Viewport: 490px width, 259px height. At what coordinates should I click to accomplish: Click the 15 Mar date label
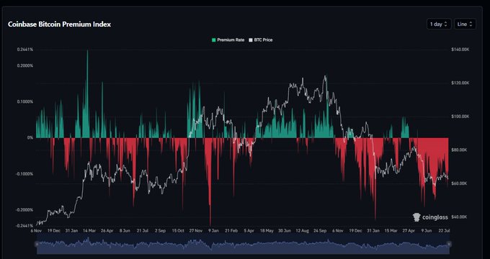391,231
